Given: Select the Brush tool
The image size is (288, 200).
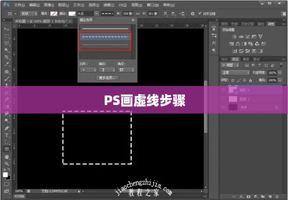Looking at the screenshot, I should [7, 79].
